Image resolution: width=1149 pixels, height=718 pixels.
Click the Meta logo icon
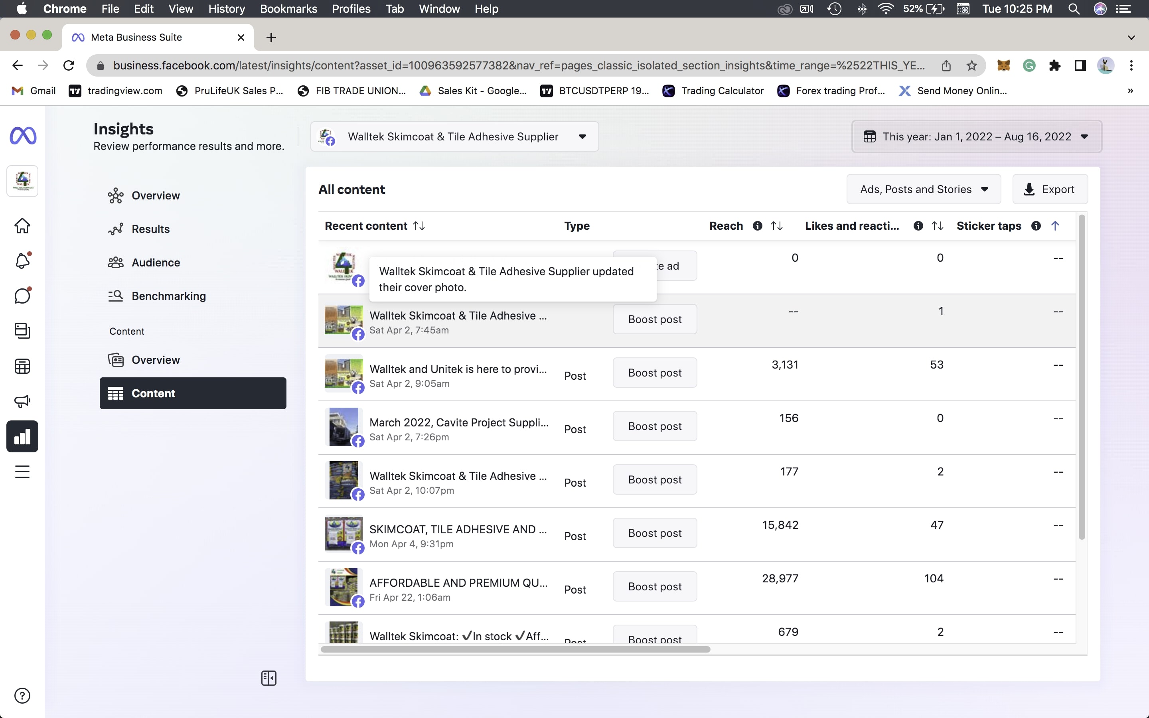(23, 136)
